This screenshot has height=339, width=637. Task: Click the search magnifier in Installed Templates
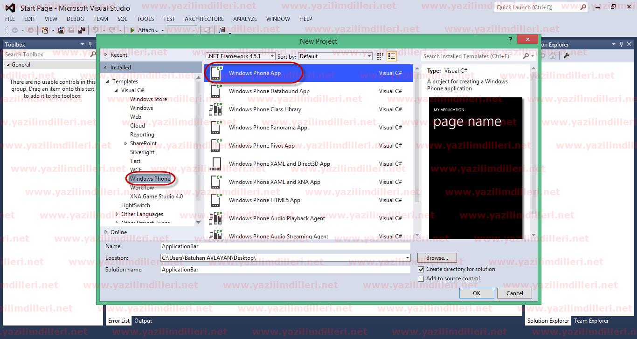[x=526, y=56]
